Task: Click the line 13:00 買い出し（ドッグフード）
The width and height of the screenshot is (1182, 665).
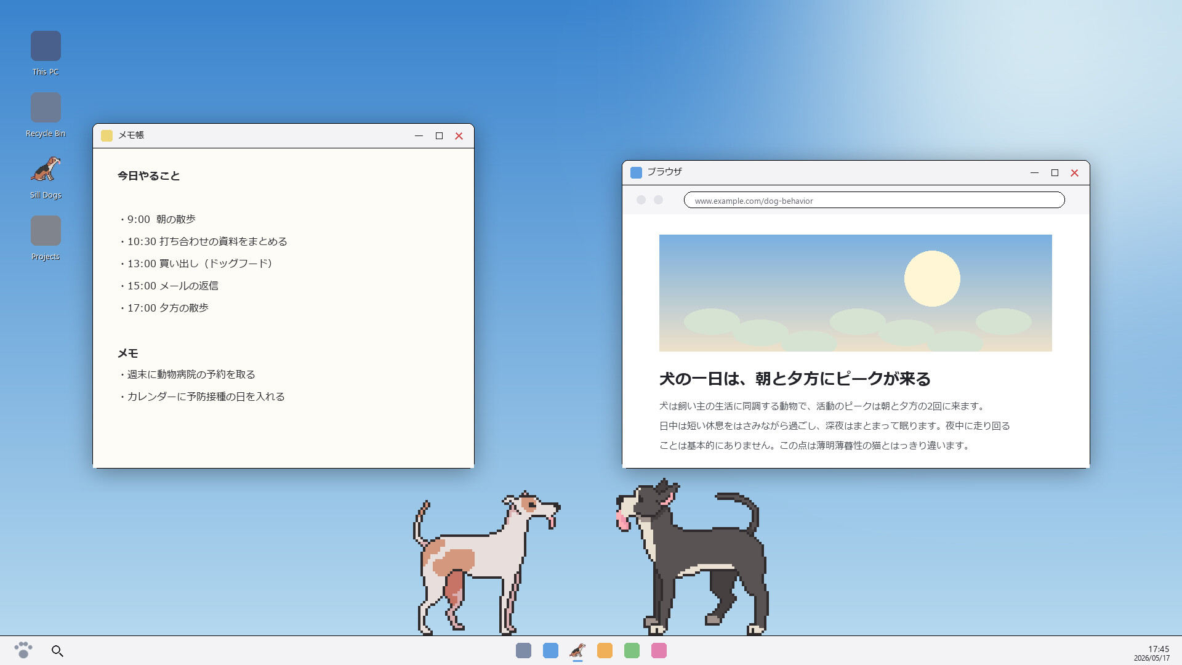Action: (197, 264)
